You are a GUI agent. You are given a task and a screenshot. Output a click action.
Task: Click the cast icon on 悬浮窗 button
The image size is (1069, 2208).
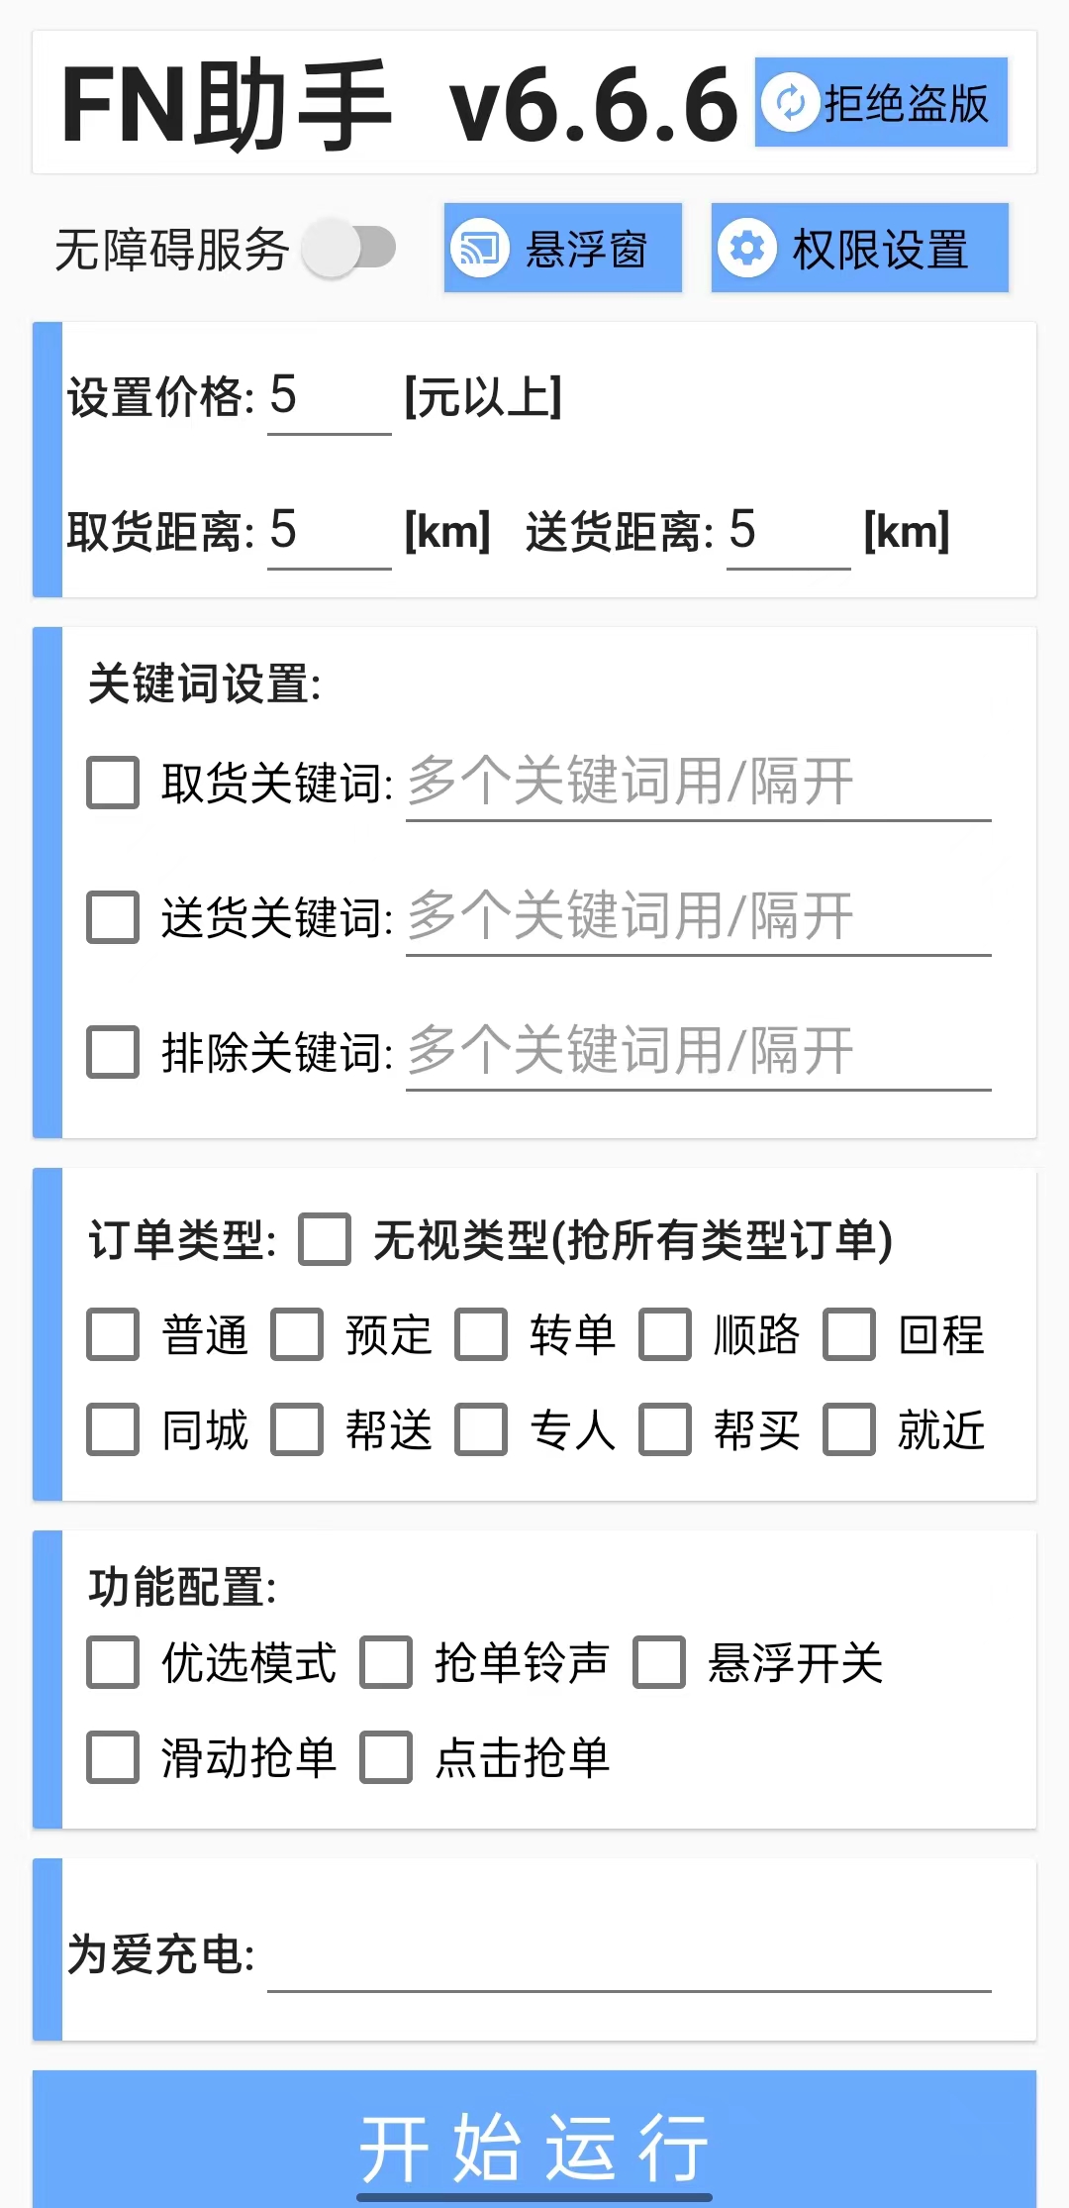click(x=480, y=248)
